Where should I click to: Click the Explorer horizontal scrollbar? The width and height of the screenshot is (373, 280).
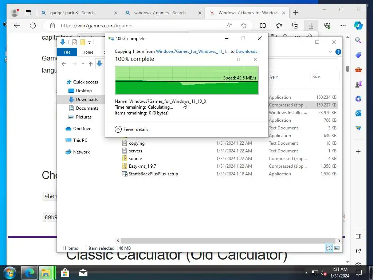228,241
